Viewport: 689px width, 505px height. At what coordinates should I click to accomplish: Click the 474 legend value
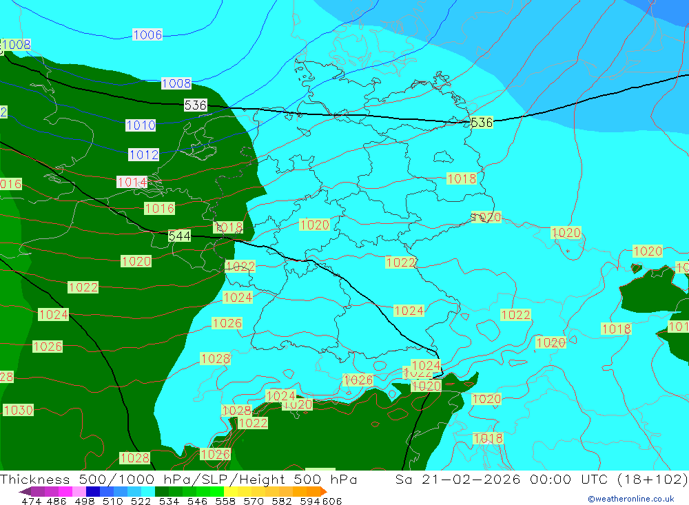[x=31, y=501]
